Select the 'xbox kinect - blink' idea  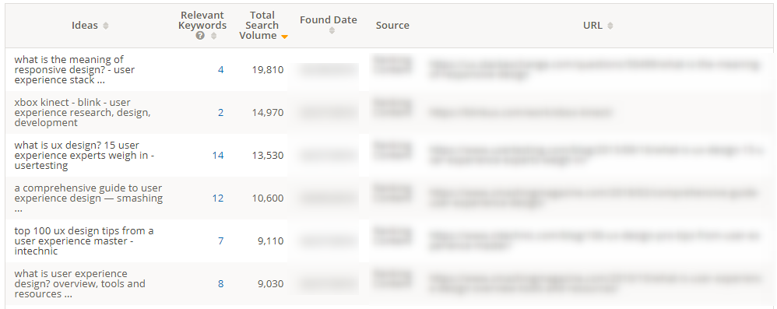point(83,112)
